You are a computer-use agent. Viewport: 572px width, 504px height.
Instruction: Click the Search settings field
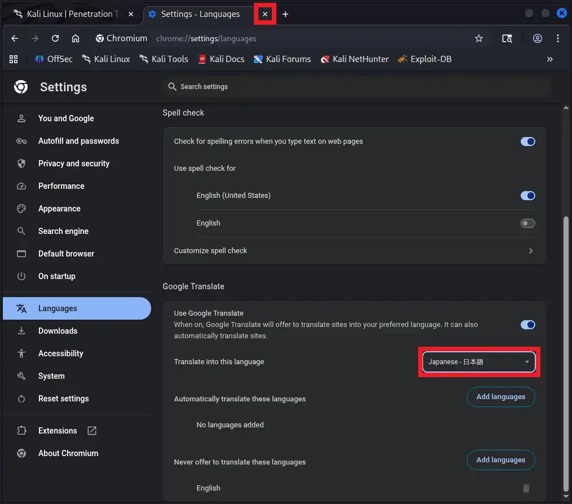(x=355, y=87)
